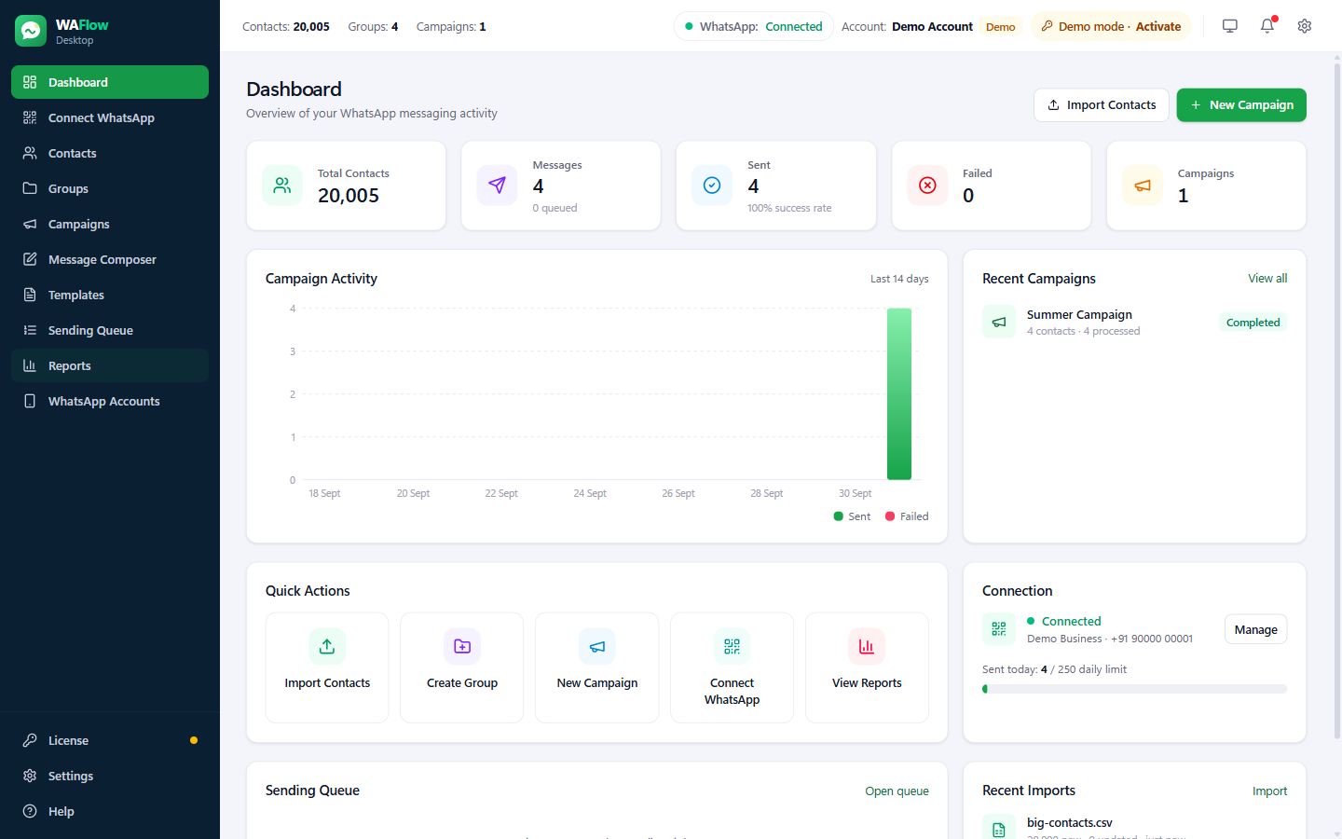
Task: Open the monitor display icon in header
Action: (x=1230, y=26)
